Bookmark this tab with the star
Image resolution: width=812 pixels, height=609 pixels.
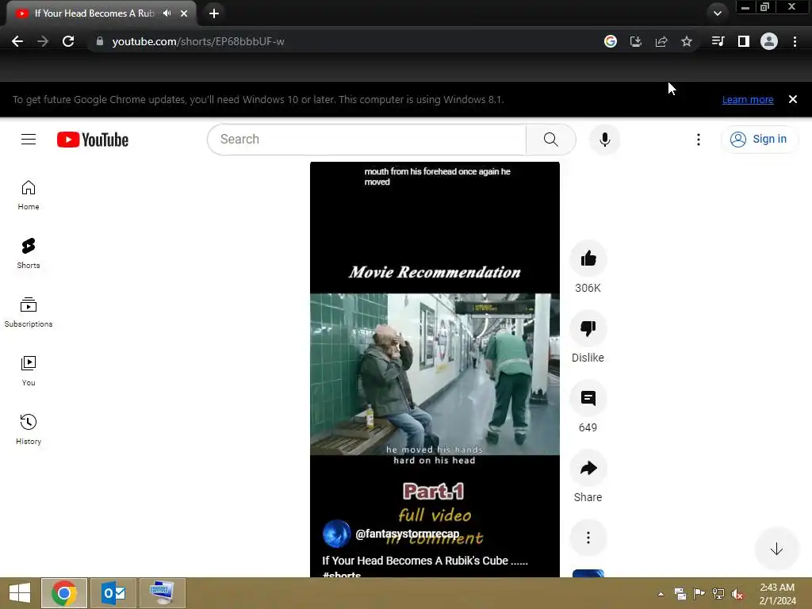pos(686,41)
